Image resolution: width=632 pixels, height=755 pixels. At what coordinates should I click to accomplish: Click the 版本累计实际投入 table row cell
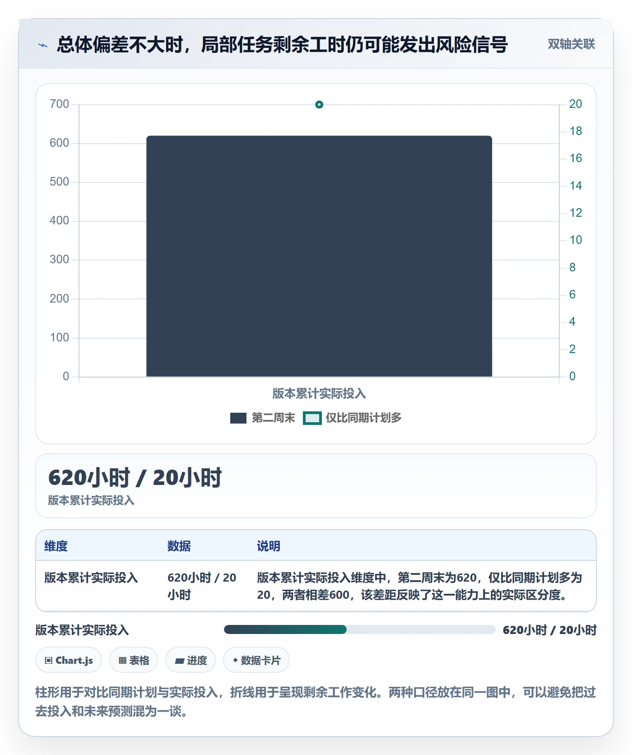pyautogui.click(x=91, y=578)
